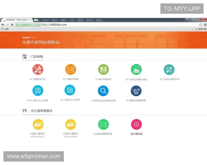
Task: Open the 03 green mail management icon
Action: (x=103, y=124)
